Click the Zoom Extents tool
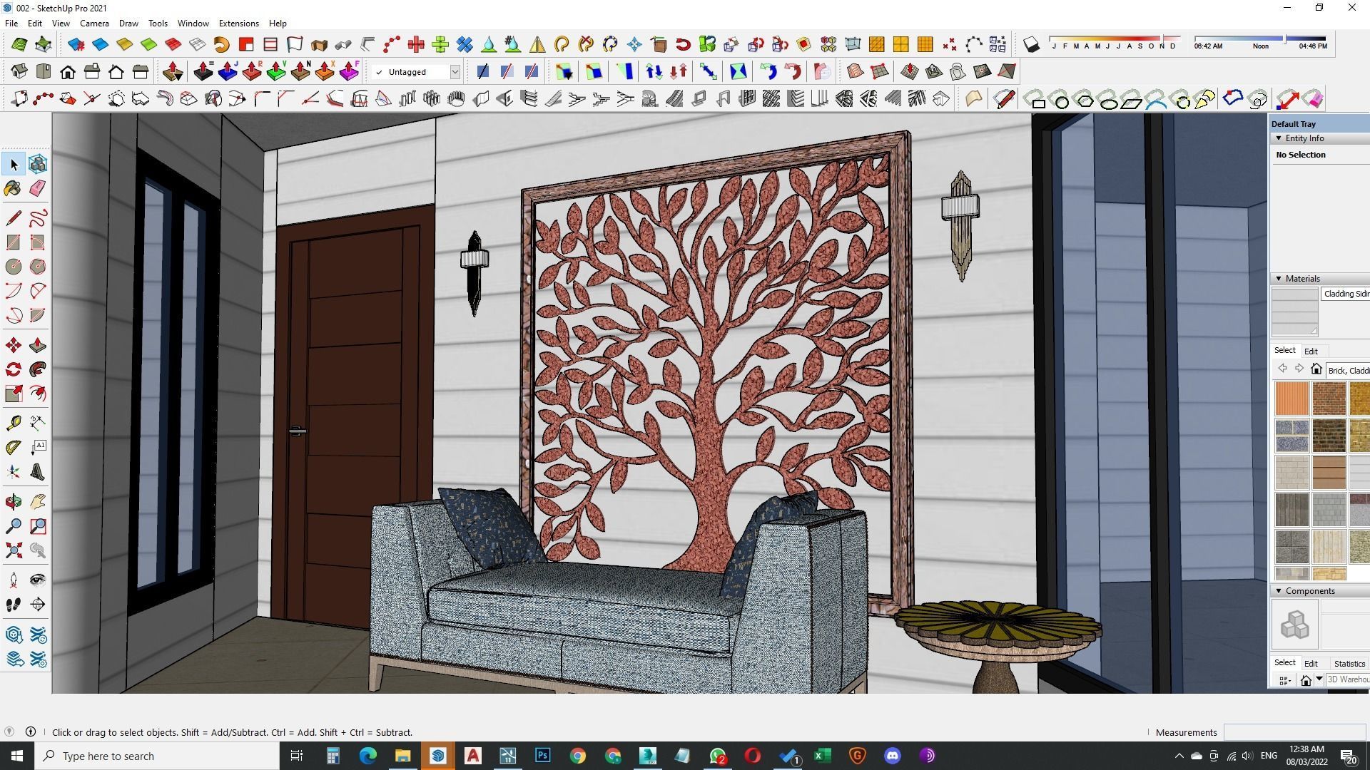Image resolution: width=1370 pixels, height=770 pixels. (13, 550)
